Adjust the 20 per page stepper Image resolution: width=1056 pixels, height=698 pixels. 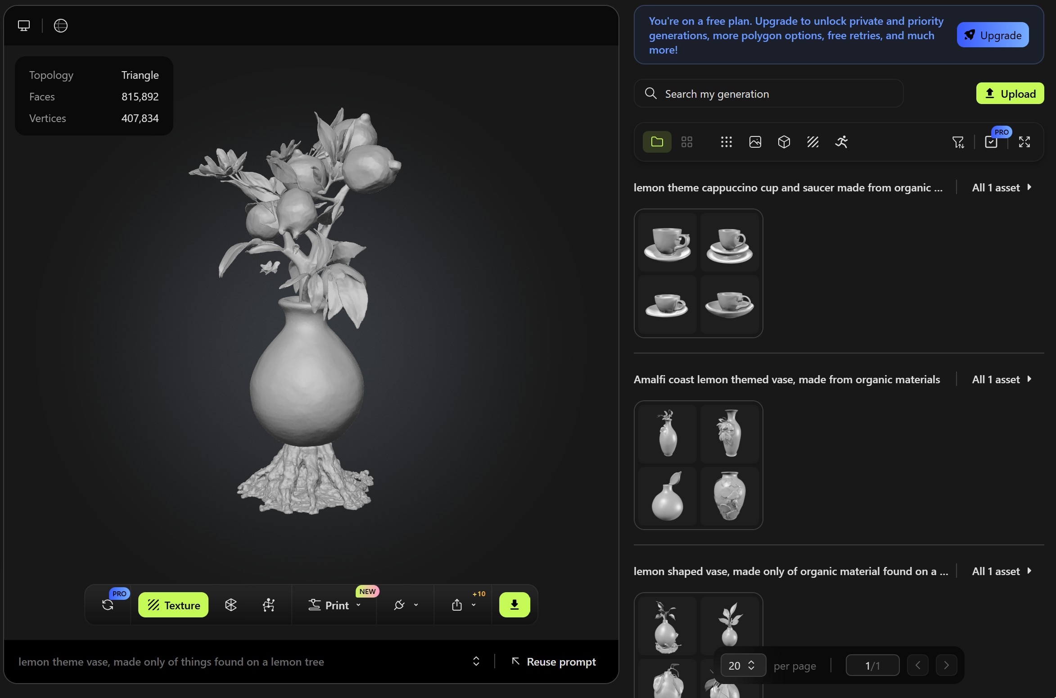click(x=751, y=665)
